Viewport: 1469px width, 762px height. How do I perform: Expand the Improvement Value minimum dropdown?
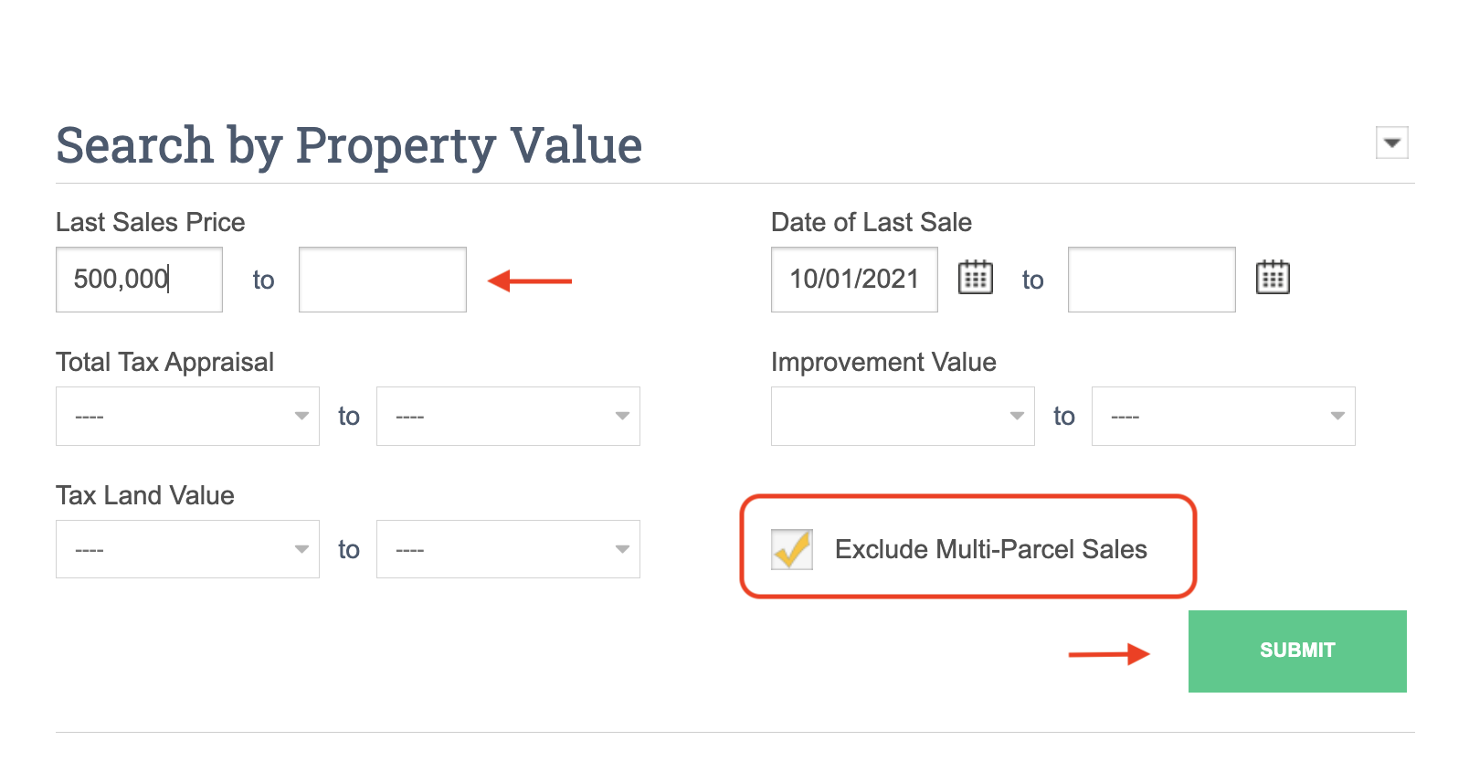[903, 417]
